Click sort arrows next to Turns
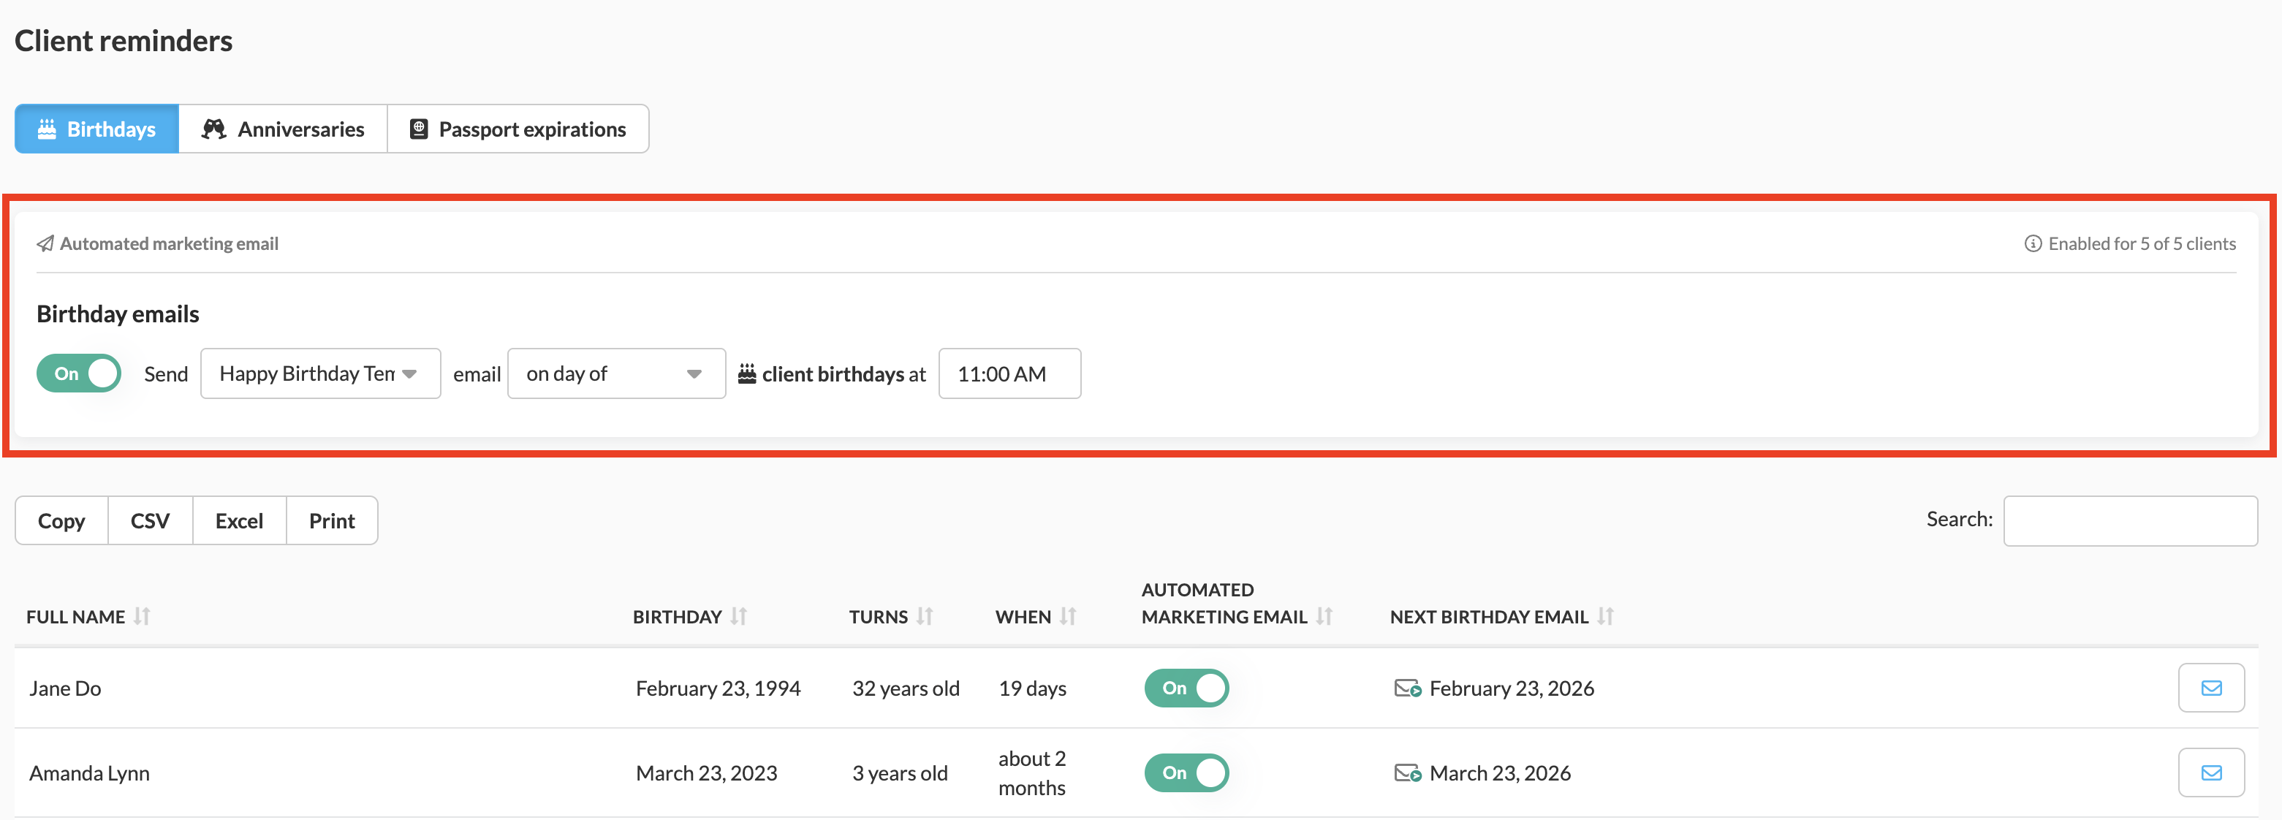The width and height of the screenshot is (2282, 820). tap(924, 616)
